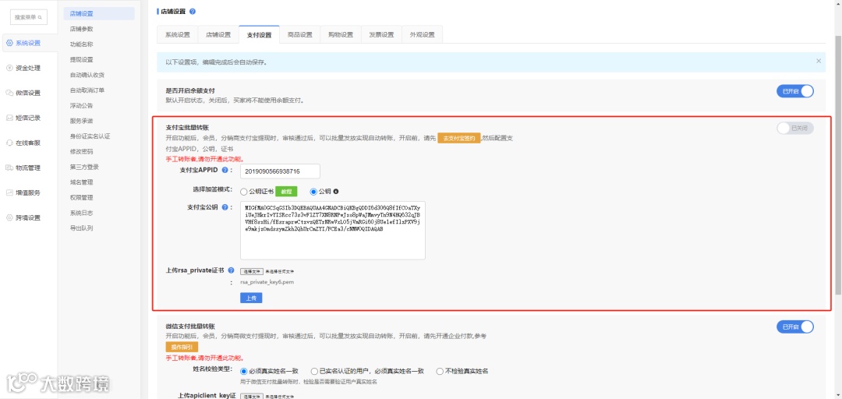
Task: Open 自动确认收货 submenu item
Action: point(87,75)
